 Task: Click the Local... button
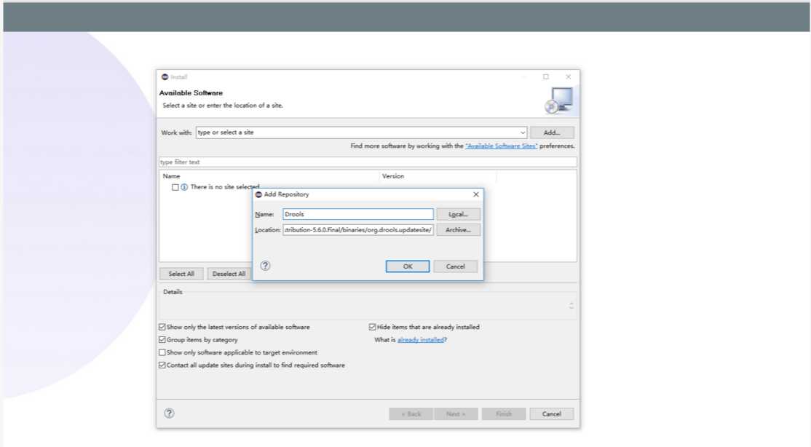(x=458, y=214)
